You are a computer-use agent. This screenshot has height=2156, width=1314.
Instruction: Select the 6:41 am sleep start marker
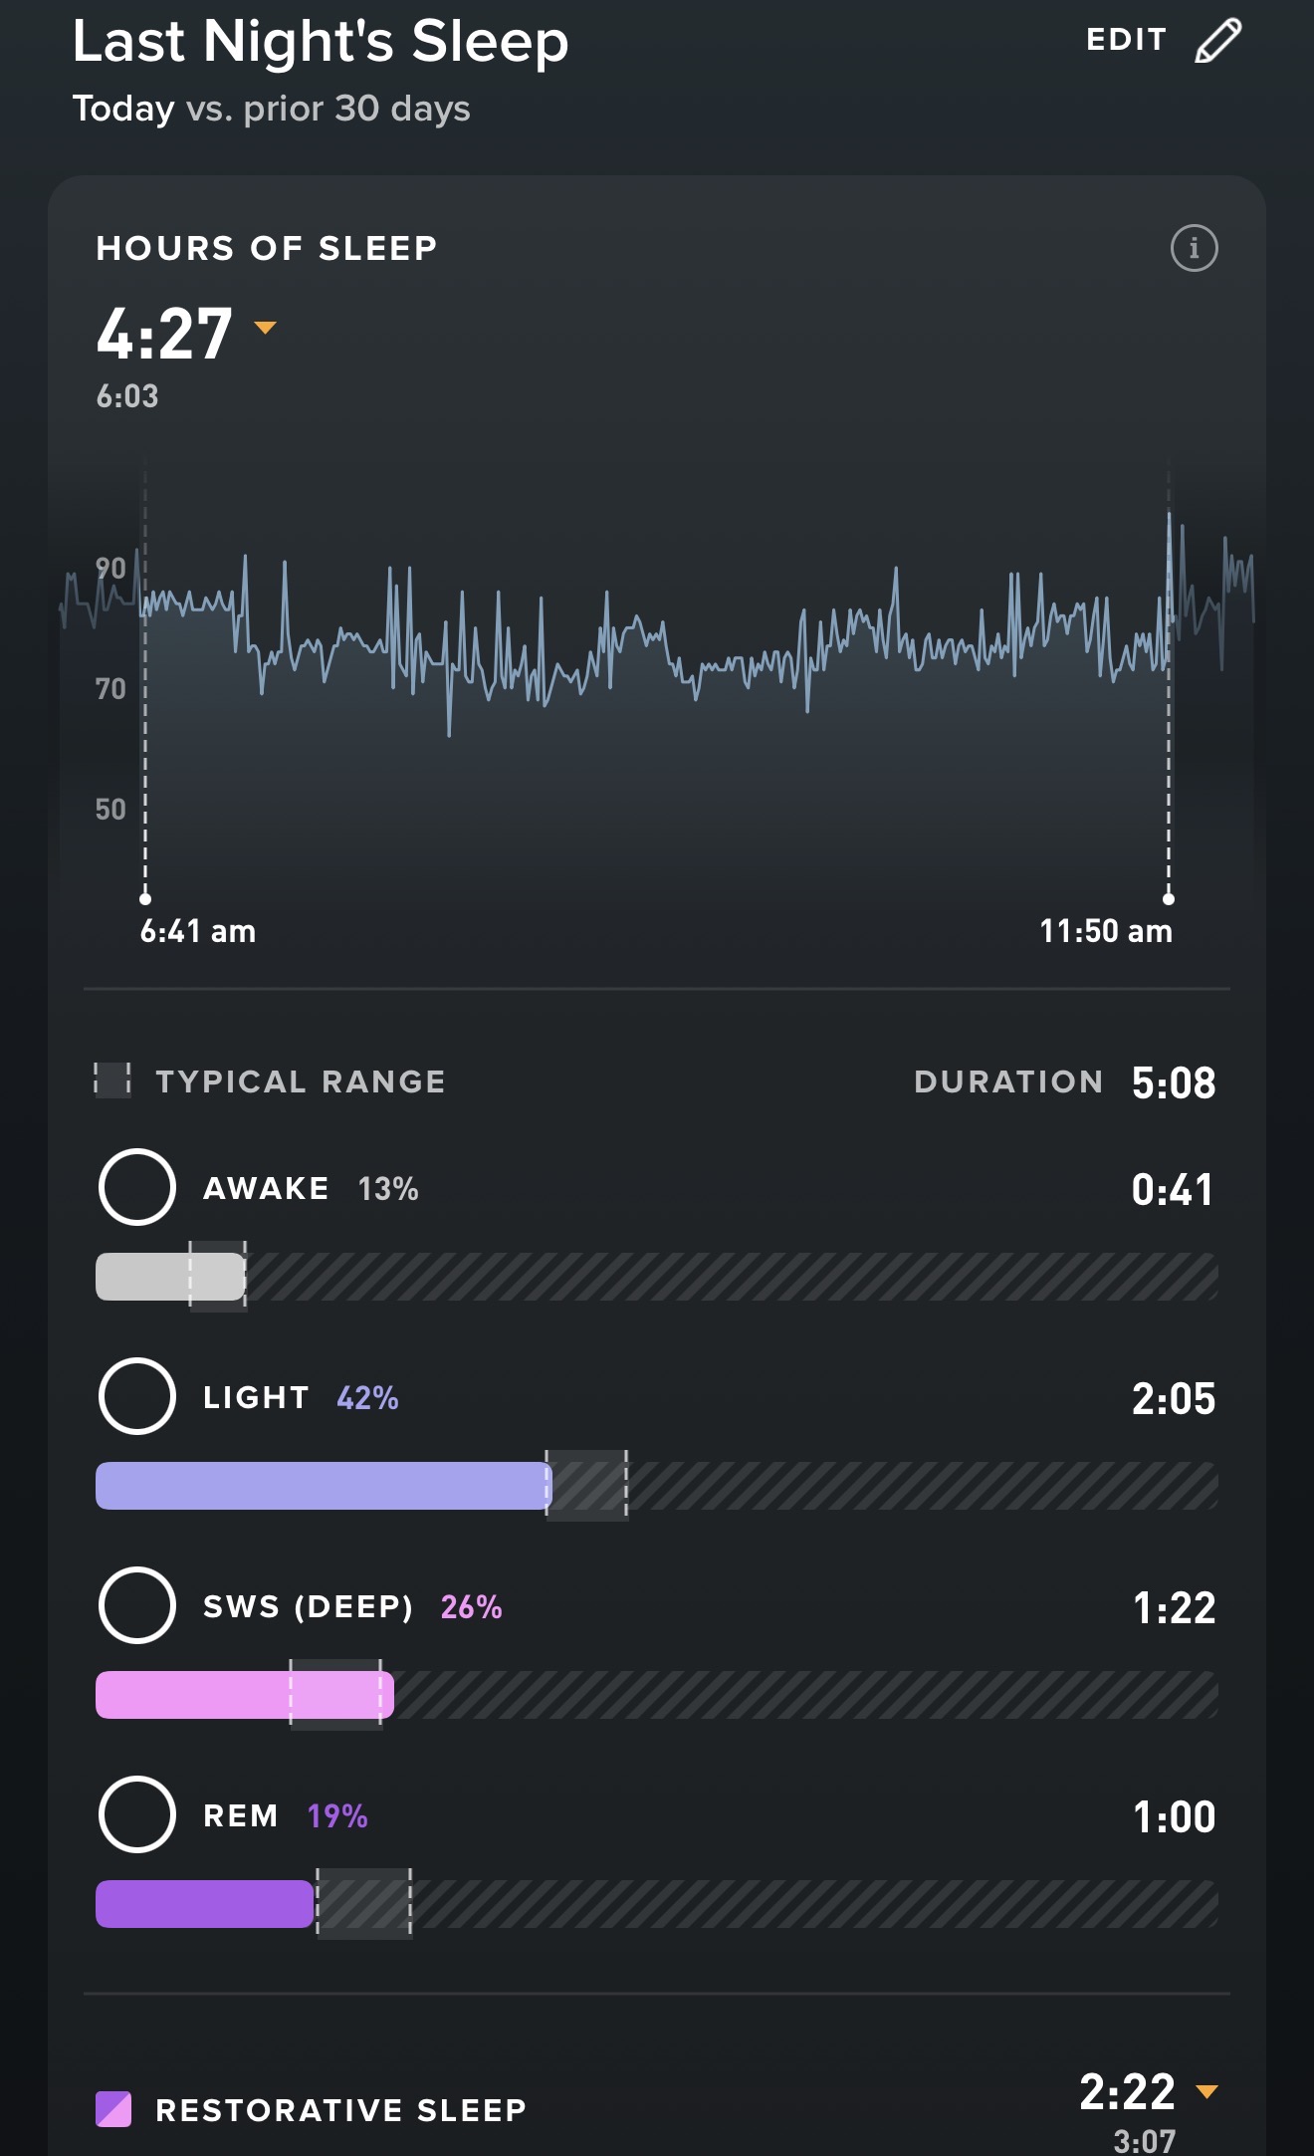tap(145, 898)
